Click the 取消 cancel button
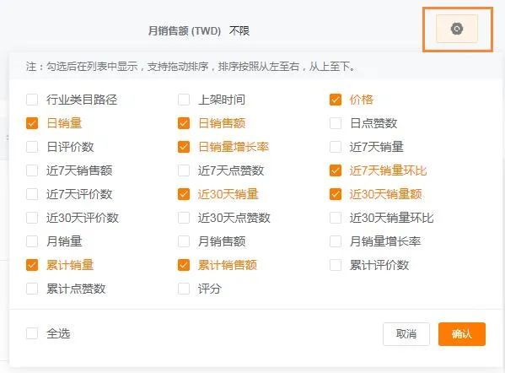Viewport: 505px width, 373px height. pyautogui.click(x=406, y=334)
